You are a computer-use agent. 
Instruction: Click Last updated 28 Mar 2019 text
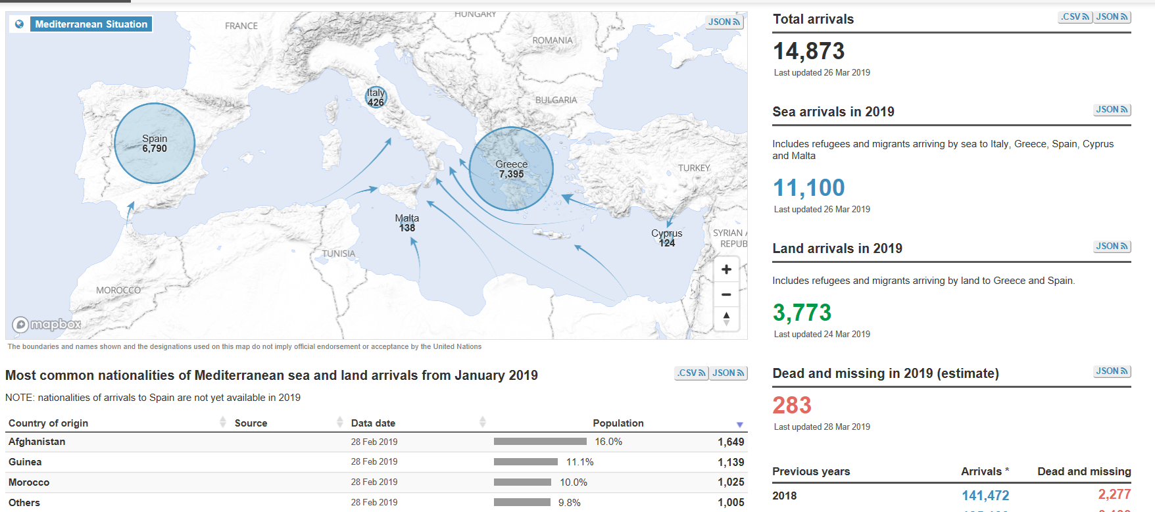coord(822,427)
